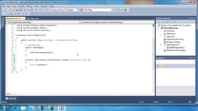This screenshot has height=111, width=198.
Task: Open the Tools menu
Action: [36, 6]
